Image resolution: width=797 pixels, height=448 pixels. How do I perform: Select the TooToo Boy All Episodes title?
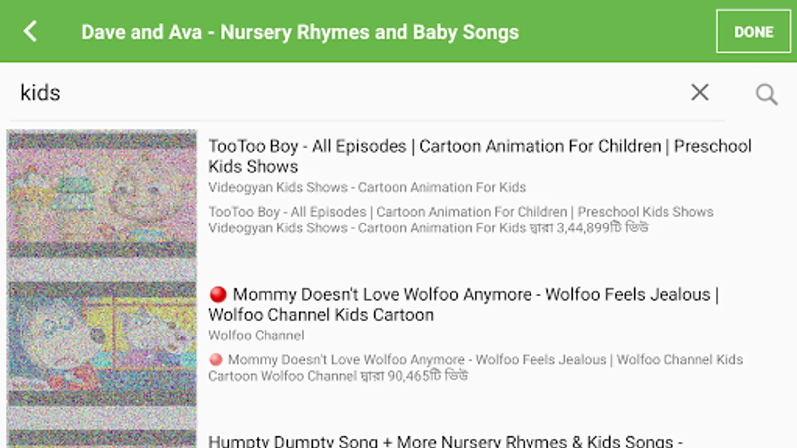(479, 156)
